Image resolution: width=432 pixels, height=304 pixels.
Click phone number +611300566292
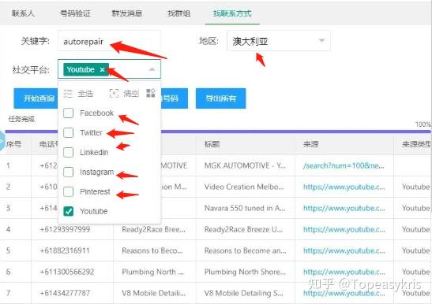pyautogui.click(x=67, y=272)
